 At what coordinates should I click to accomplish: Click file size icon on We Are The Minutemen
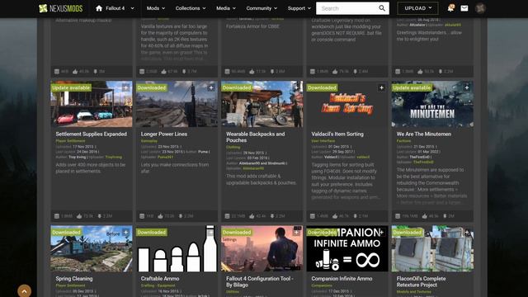coord(398,216)
